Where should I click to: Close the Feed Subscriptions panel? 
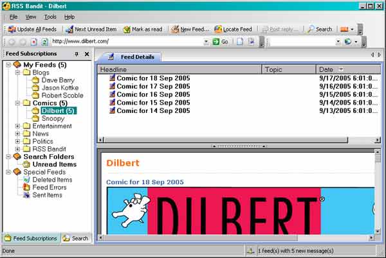click(87, 54)
